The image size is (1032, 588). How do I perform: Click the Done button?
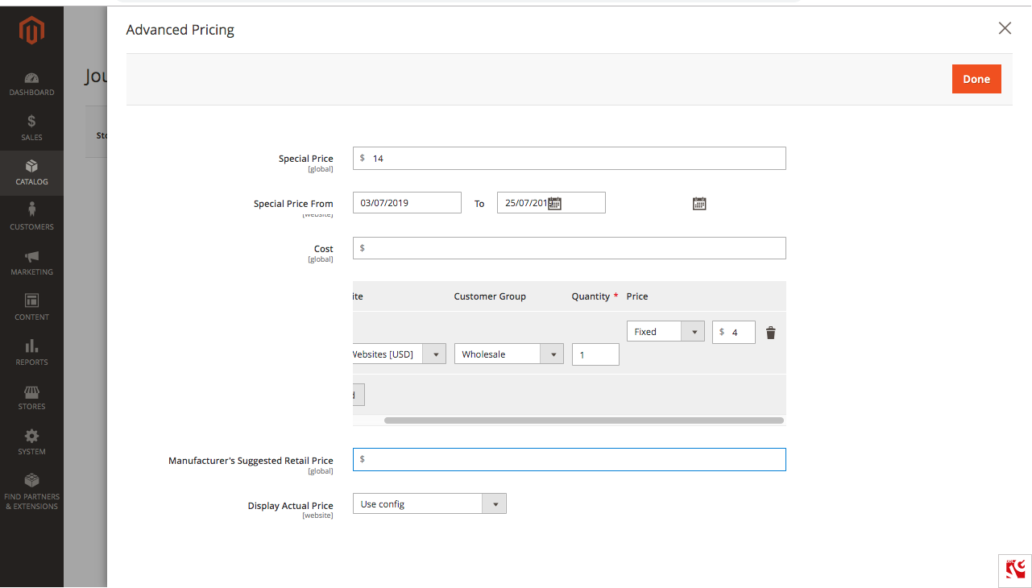(x=976, y=79)
